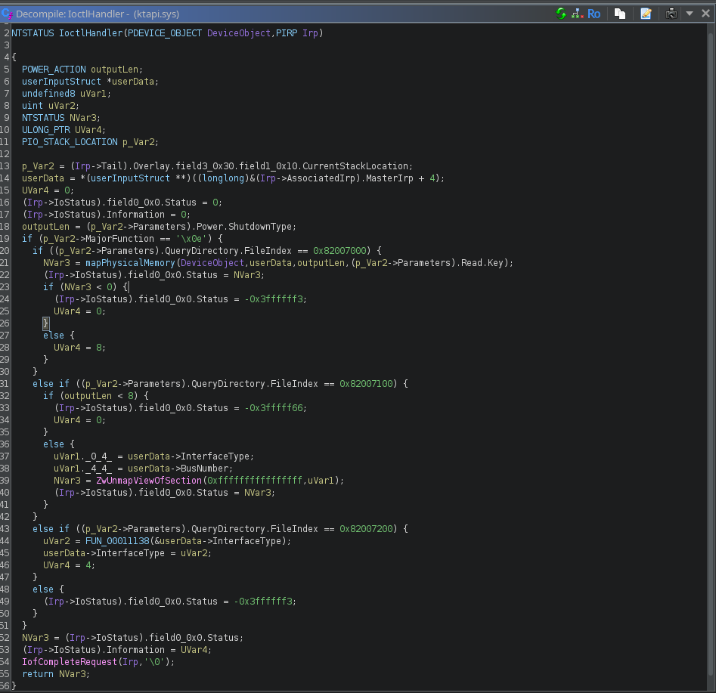Click CurrentStackLocation on line 13

pos(355,166)
